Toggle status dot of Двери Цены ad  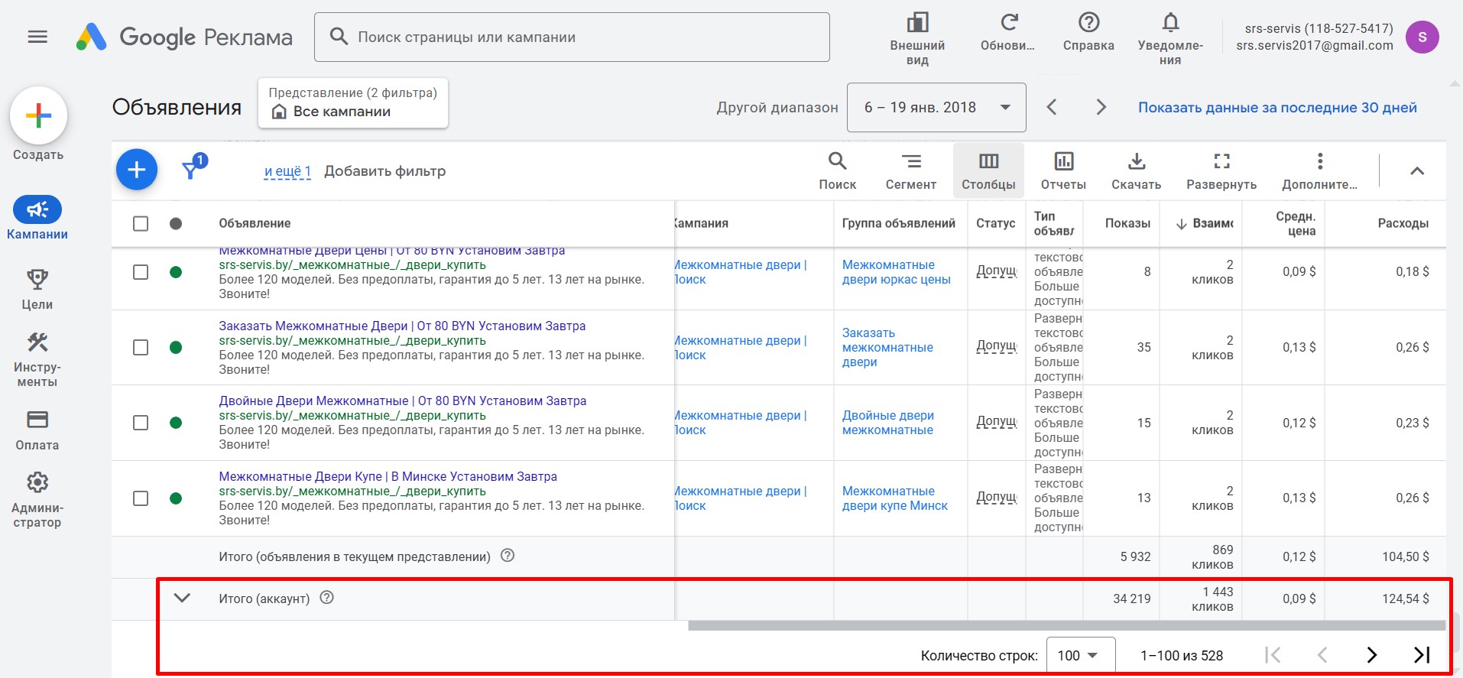click(x=176, y=272)
